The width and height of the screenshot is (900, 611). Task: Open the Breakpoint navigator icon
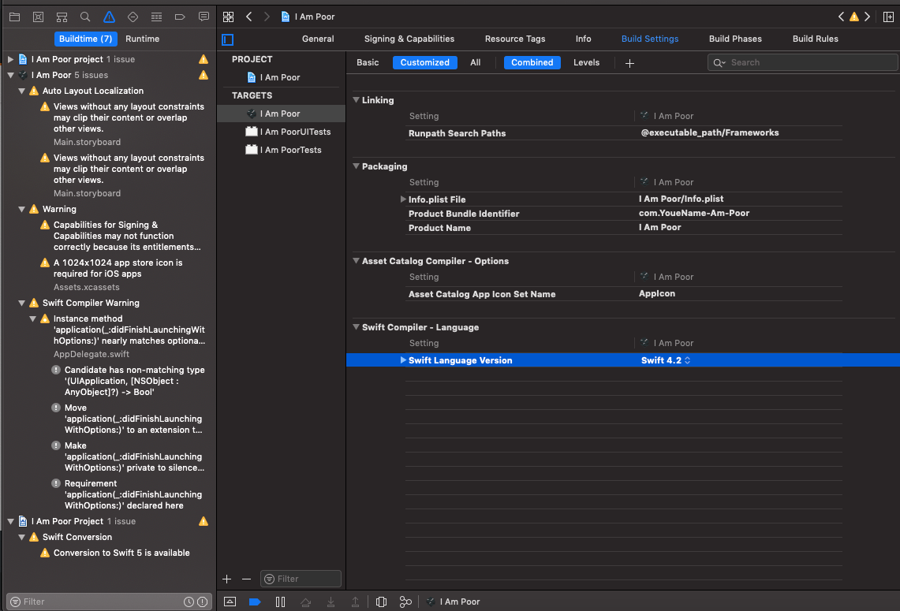pos(180,17)
